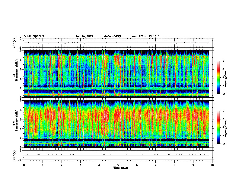Click the -6 label on ch.1 colorbar
Image resolution: width=239 pixels, height=185 pixels.
pyautogui.click(x=223, y=61)
